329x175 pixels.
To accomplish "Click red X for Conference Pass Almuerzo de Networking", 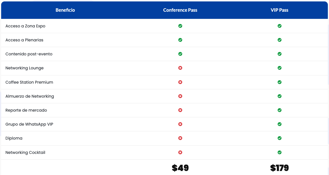I will coord(180,96).
